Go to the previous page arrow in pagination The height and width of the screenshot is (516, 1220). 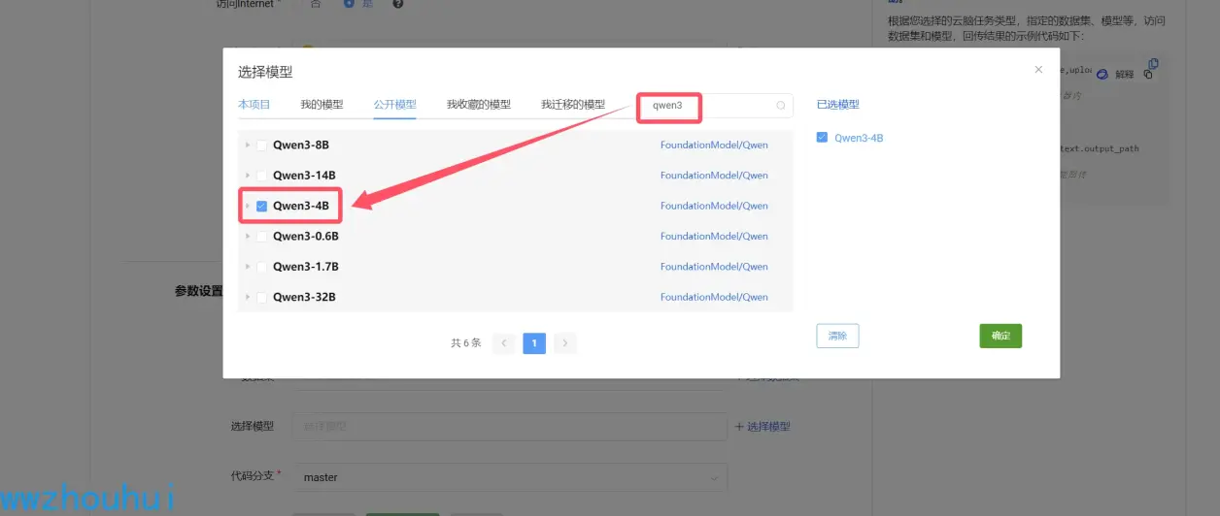[503, 342]
